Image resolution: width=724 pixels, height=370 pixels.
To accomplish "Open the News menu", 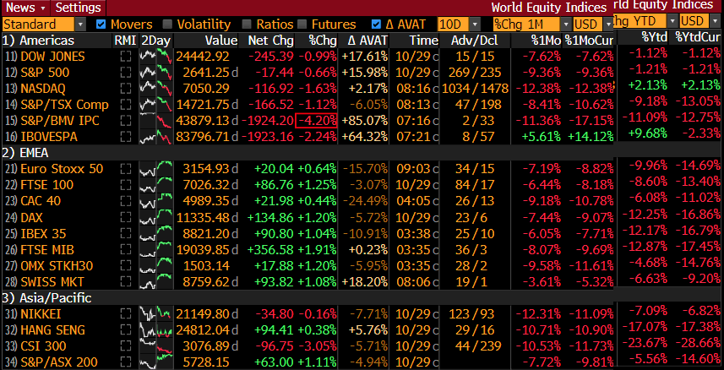I will click(25, 8).
